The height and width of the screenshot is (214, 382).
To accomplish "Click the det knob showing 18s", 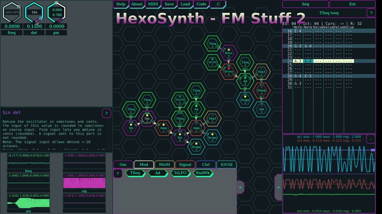I will point(34,12).
